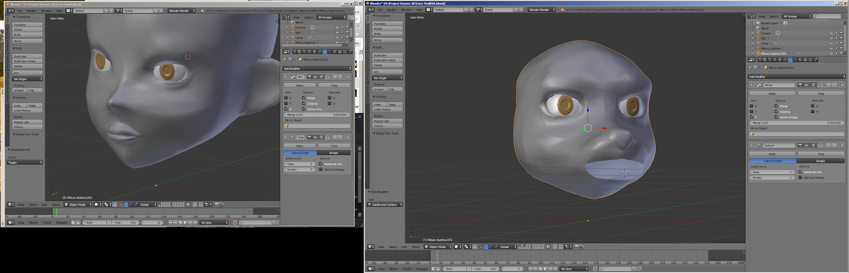The image size is (849, 273).
Task: Adjust Render subdivisions field in left window
Action: (x=300, y=169)
